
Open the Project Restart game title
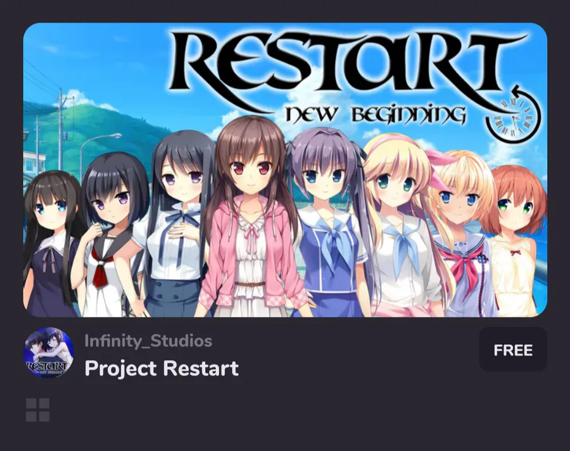[161, 368]
